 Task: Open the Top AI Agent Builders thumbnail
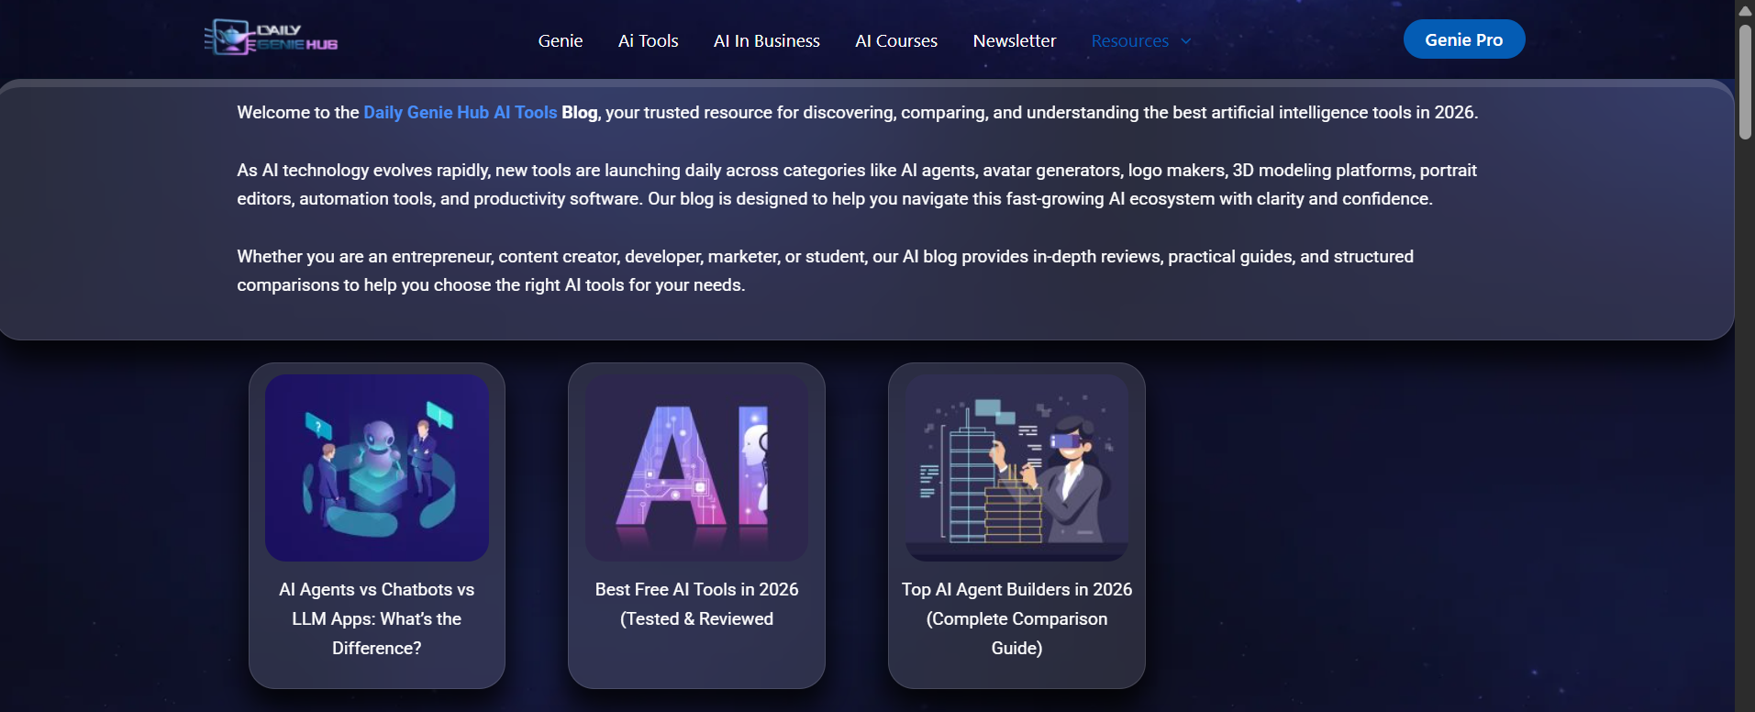(1016, 467)
